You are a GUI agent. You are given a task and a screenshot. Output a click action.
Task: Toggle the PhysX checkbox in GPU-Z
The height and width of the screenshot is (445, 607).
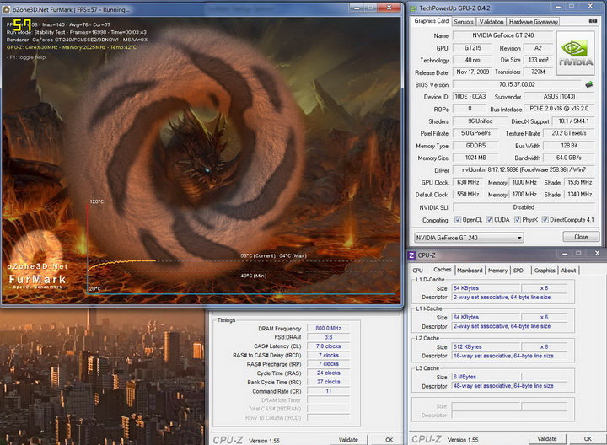[517, 220]
